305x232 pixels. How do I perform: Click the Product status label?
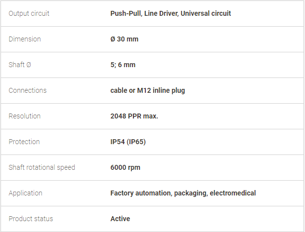coord(31,219)
